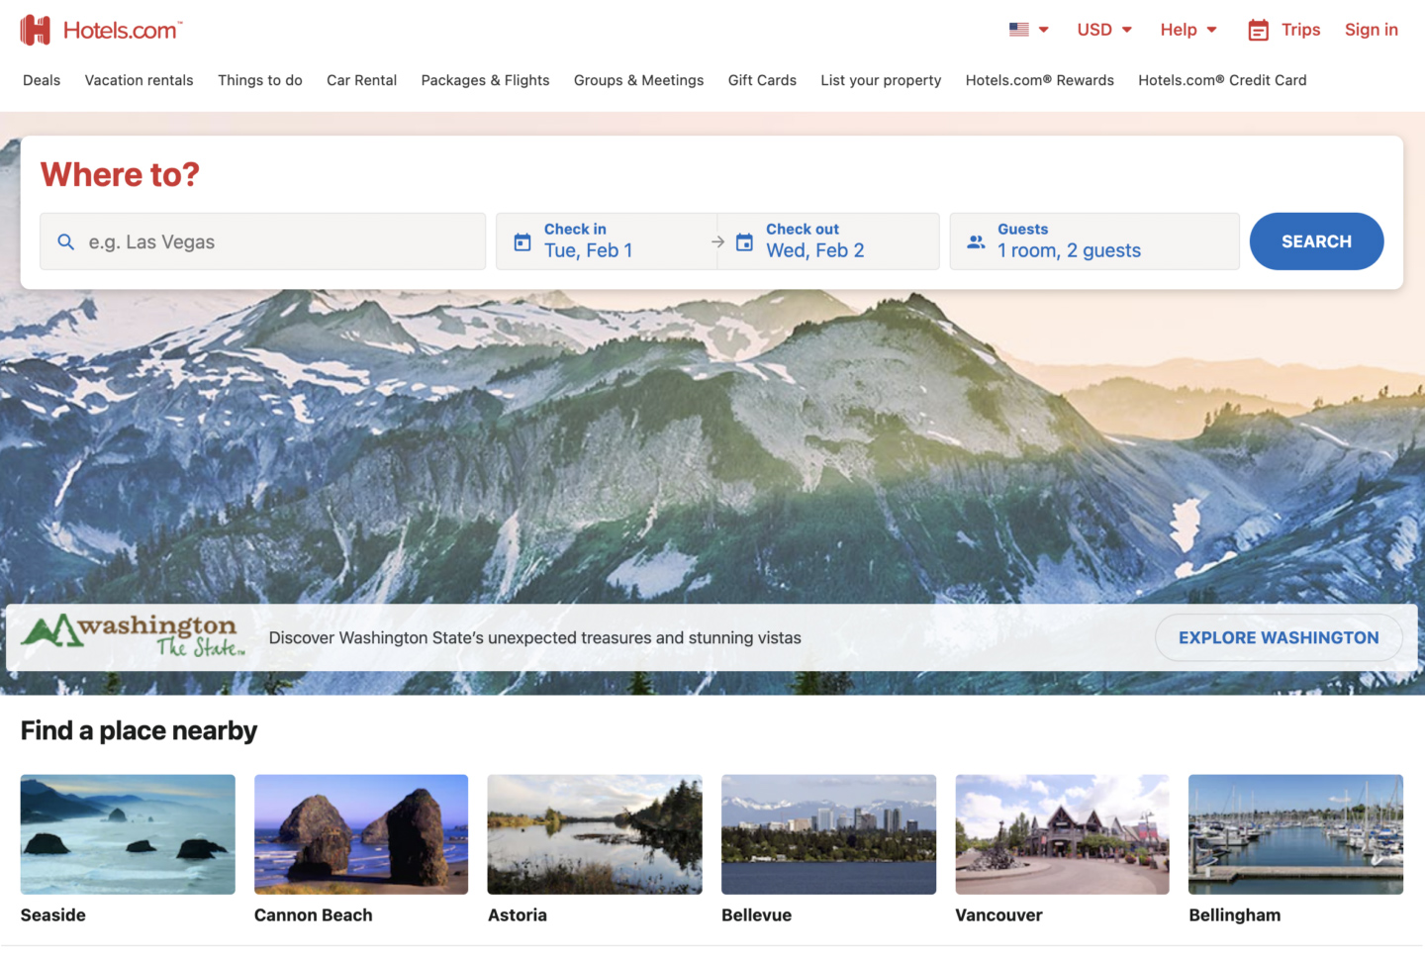Open Trips via the calendar-check icon
The height and width of the screenshot is (957, 1425).
click(x=1257, y=29)
